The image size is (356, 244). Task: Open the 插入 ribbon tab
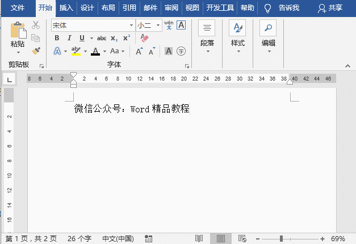point(66,8)
